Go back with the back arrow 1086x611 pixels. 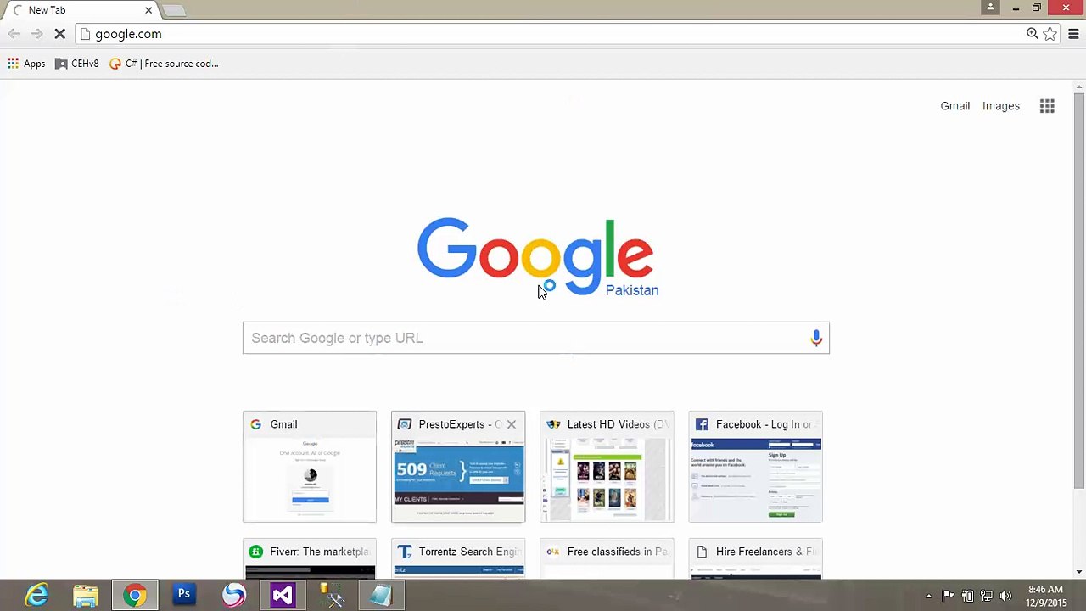coord(14,34)
